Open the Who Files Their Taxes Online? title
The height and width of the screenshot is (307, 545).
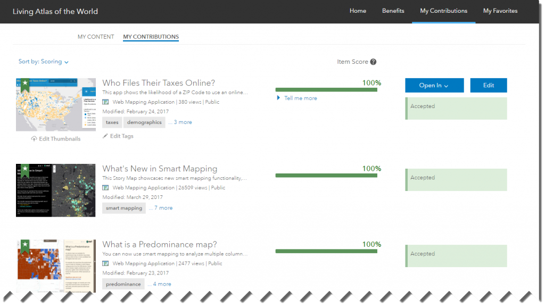click(159, 83)
